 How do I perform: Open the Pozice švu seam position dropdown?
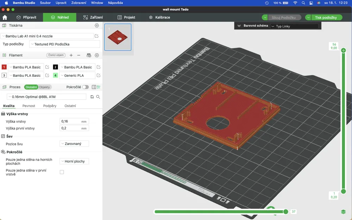74,144
